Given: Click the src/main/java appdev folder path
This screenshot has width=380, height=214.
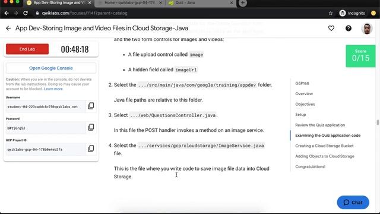Looking at the screenshot, I should 197,85.
